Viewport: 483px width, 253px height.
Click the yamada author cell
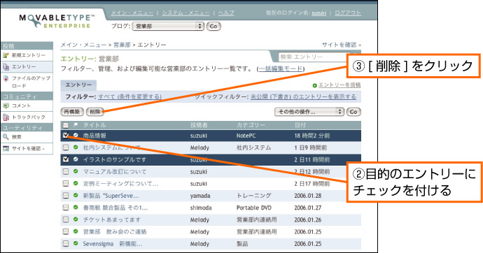click(x=200, y=196)
